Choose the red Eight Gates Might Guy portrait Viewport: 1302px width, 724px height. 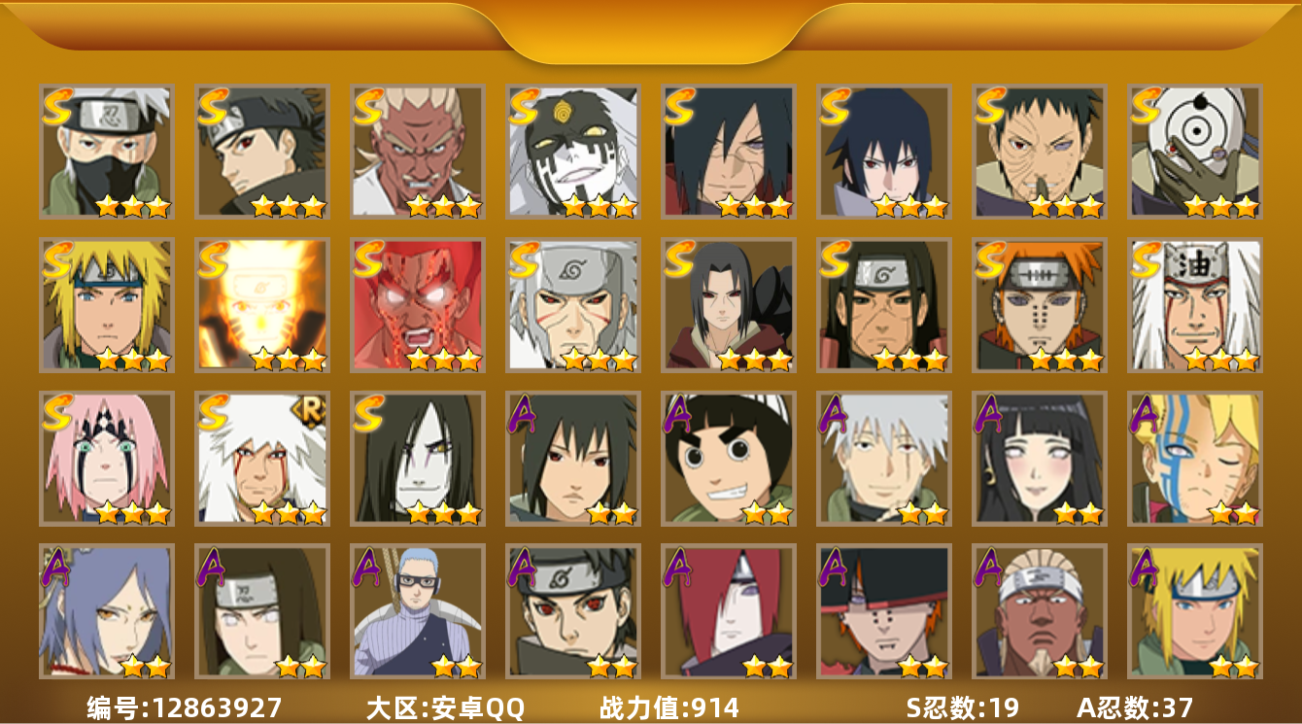[417, 304]
